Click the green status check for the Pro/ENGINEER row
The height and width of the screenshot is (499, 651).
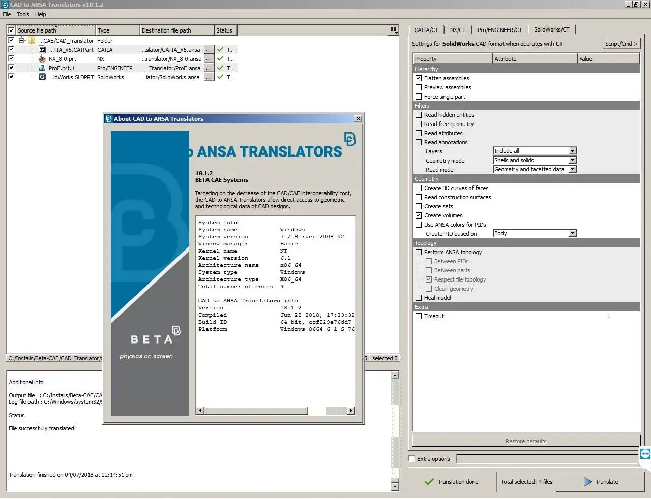tap(220, 68)
